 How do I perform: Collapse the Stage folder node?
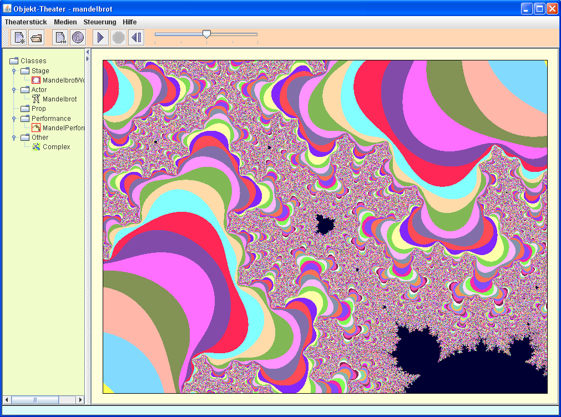(x=14, y=71)
